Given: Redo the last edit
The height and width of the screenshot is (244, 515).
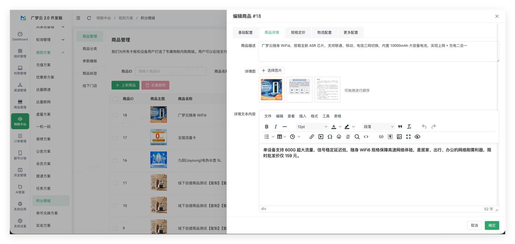Looking at the screenshot, I should pyautogui.click(x=433, y=127).
